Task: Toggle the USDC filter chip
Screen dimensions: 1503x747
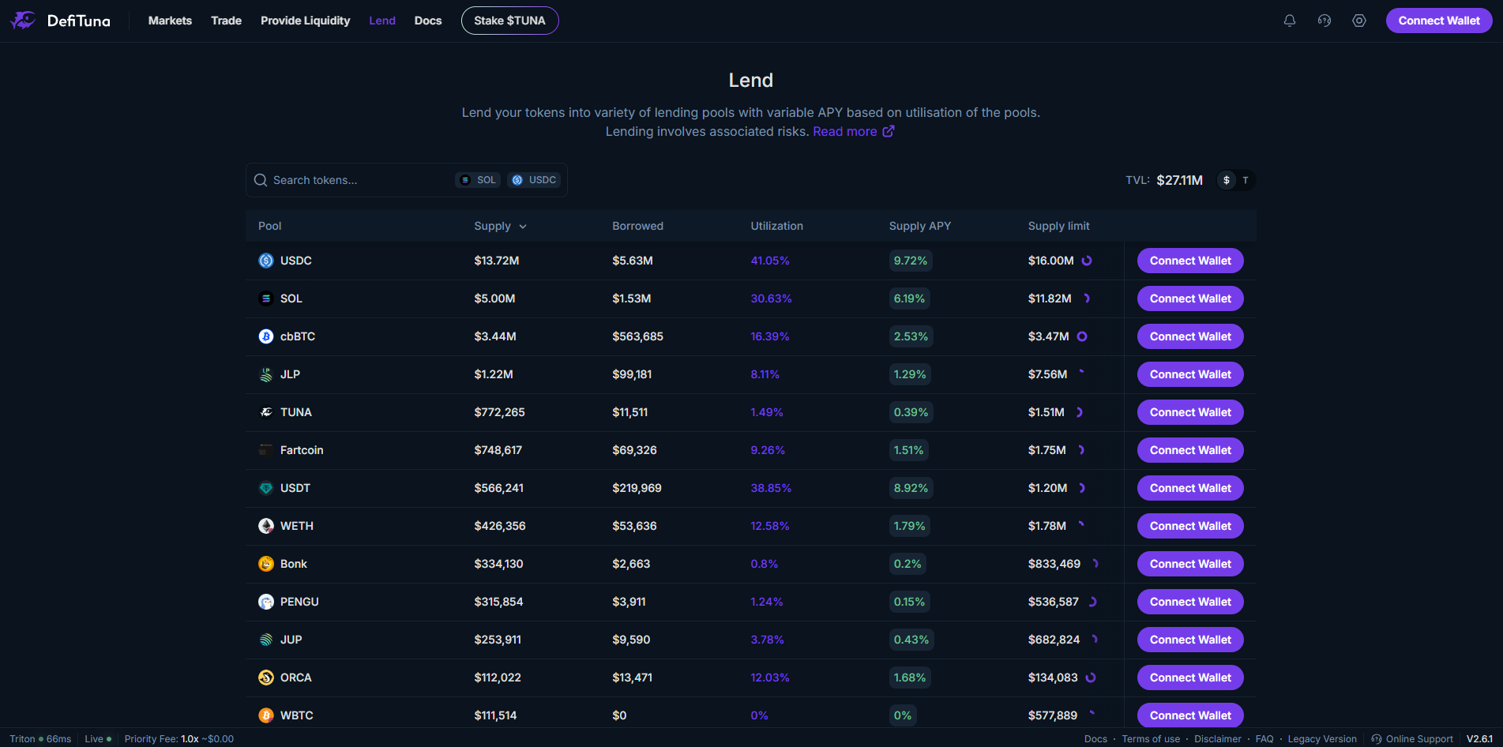Action: click(534, 180)
